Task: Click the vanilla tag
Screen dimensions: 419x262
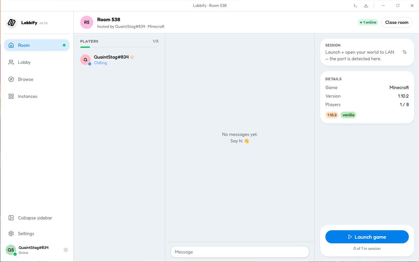Action: click(348, 115)
